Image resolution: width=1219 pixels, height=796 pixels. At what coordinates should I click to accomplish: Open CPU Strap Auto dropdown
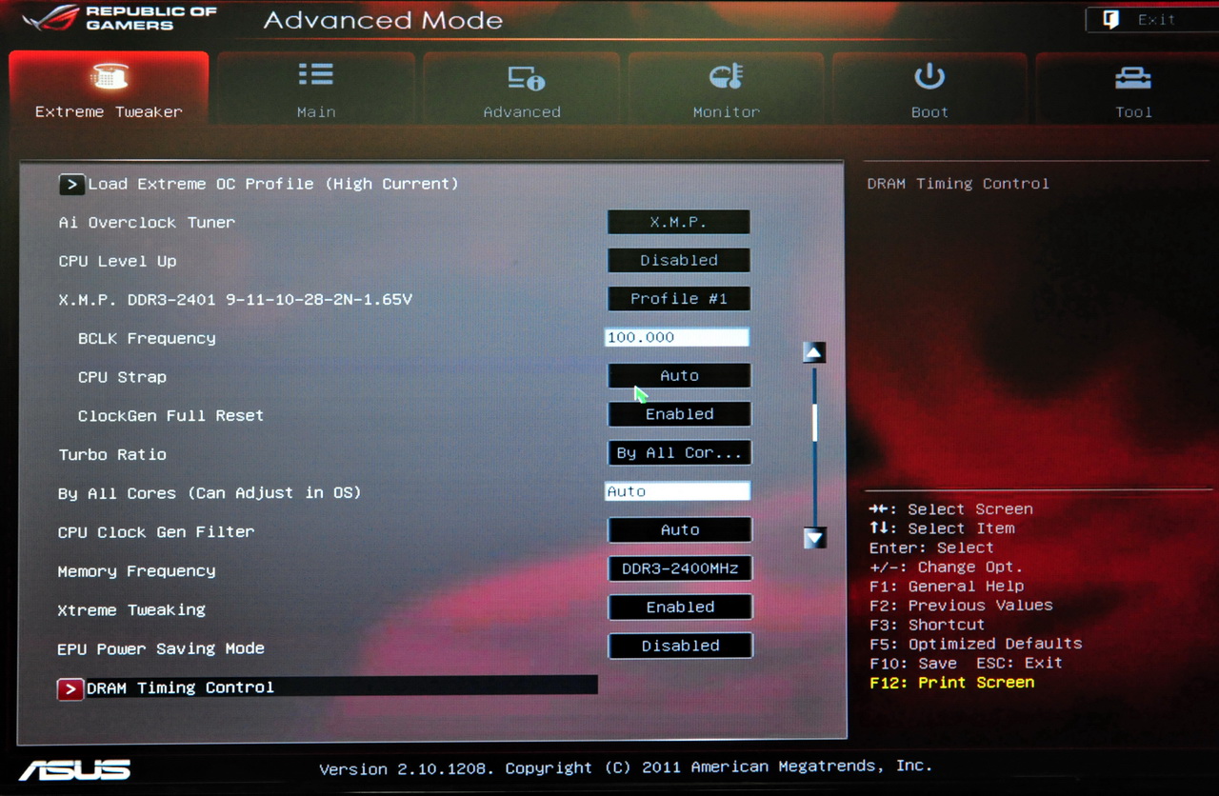tap(679, 376)
